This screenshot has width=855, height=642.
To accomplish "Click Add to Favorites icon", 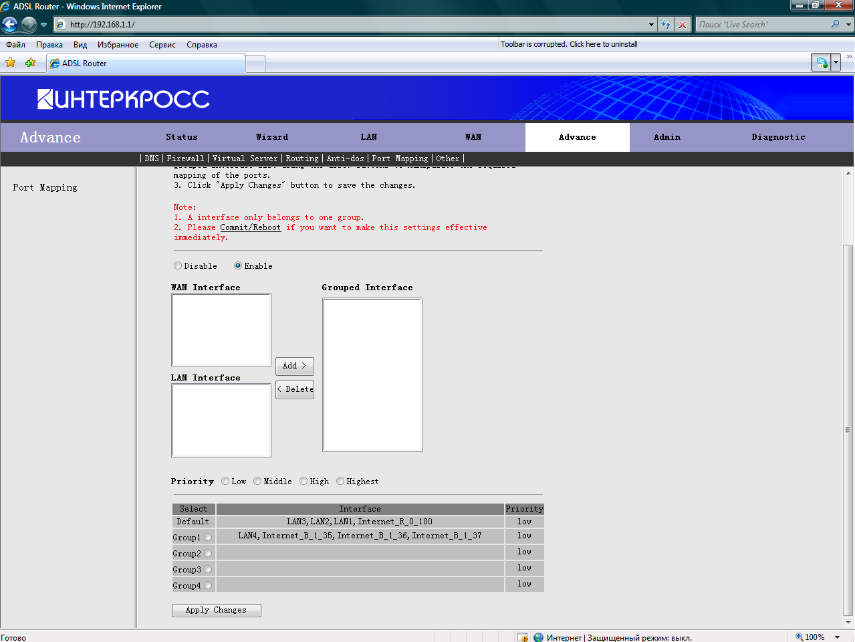I will tap(30, 63).
